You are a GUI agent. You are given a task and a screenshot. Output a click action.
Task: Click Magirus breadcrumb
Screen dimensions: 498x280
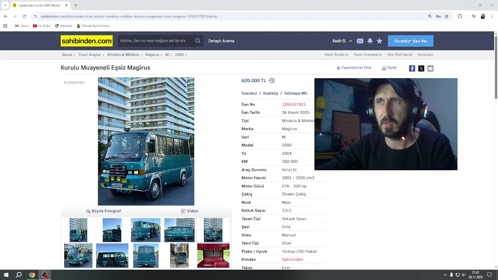point(152,55)
